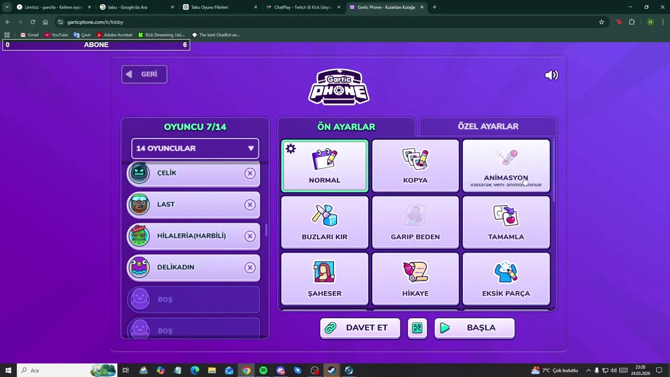Click the Gartic Phone logo
Image resolution: width=670 pixels, height=377 pixels.
pos(339,87)
